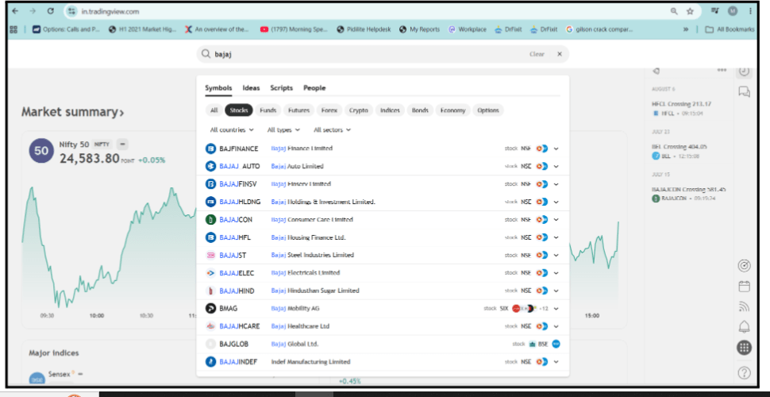The width and height of the screenshot is (770, 397).
Task: Select the Funds filter chip
Action: click(x=268, y=110)
